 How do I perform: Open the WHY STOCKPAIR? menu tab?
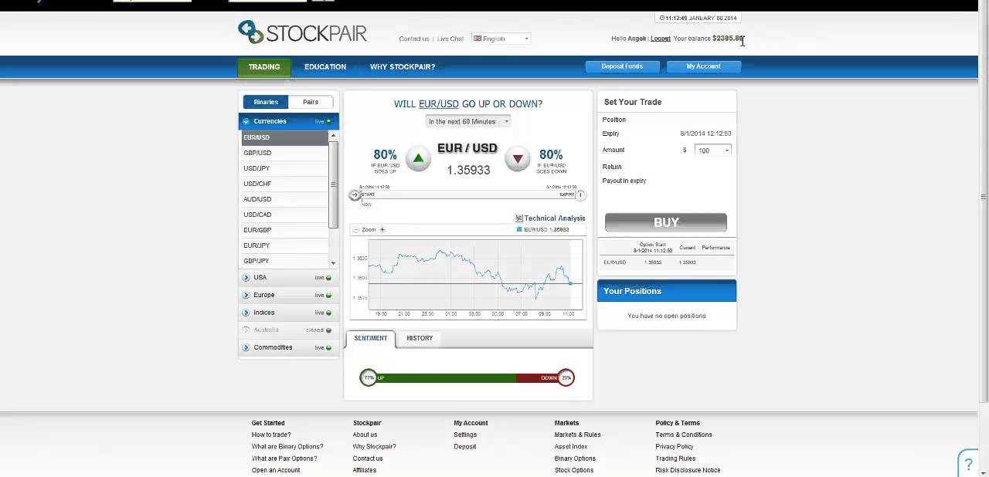403,67
